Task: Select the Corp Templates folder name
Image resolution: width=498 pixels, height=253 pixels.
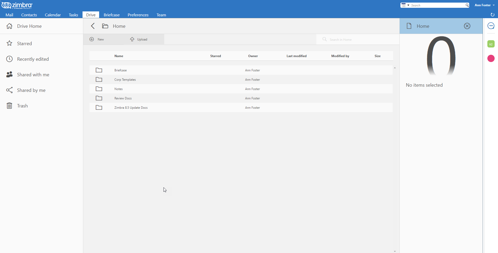Action: 125,80
